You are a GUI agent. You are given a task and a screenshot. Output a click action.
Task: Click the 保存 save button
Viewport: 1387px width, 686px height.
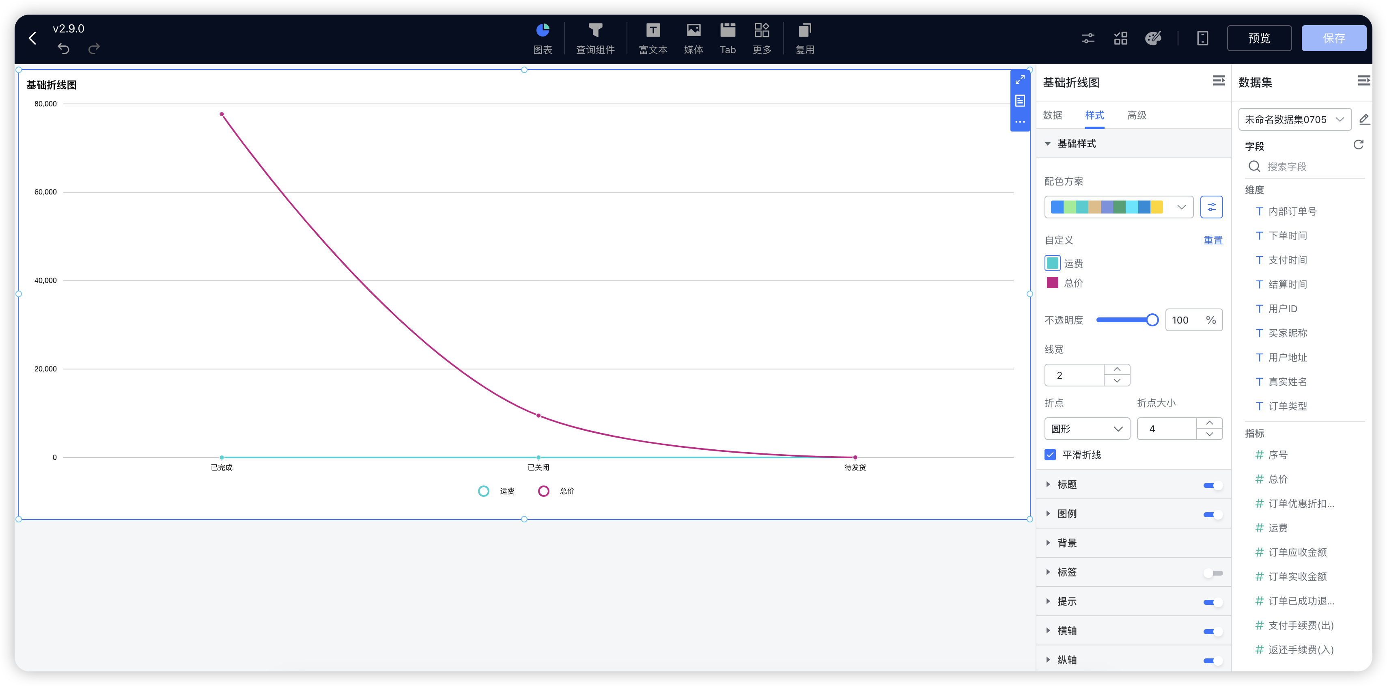pos(1334,38)
